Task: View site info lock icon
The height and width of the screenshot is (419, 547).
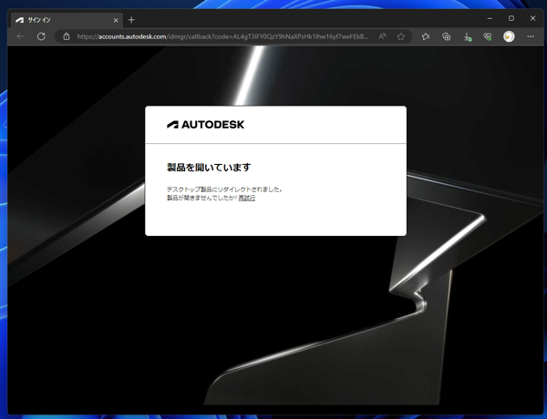Action: (x=67, y=36)
